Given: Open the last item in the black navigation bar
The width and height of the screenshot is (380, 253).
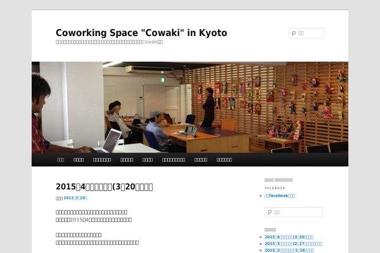Looking at the screenshot, I should [x=224, y=160].
